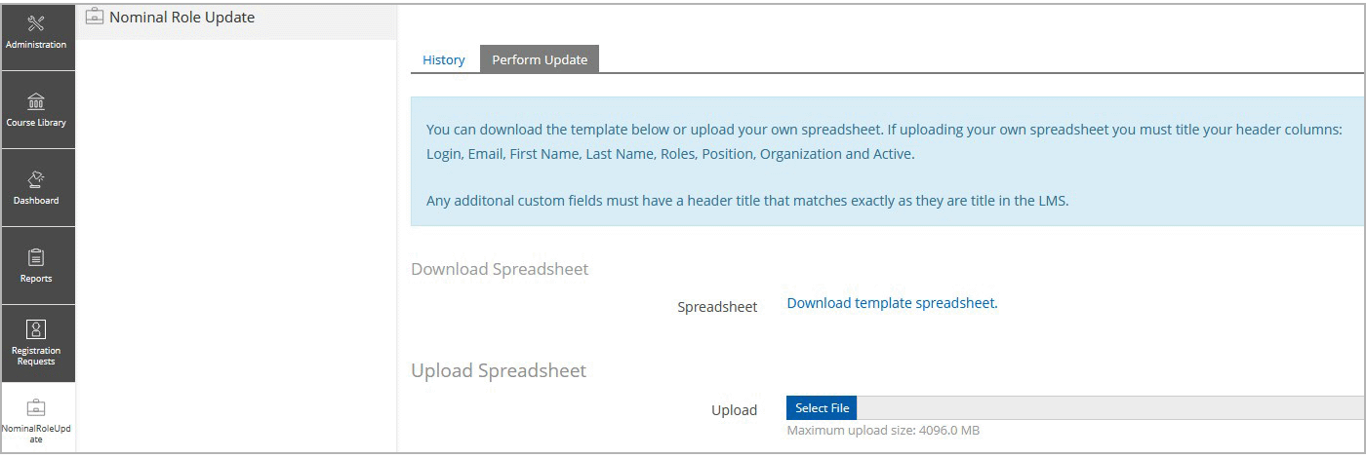Click the Dashboard text label
Screen dimensions: 1366x458
[36, 201]
